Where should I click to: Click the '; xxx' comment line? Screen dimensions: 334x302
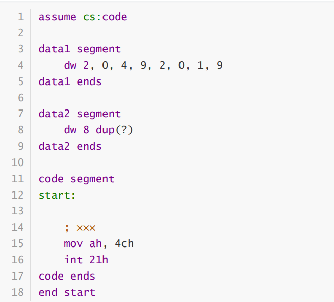(x=80, y=227)
